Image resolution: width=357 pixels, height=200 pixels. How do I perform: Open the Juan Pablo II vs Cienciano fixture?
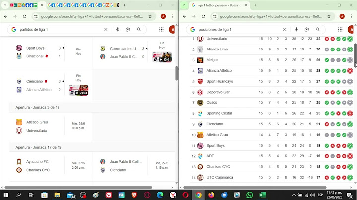(134, 166)
